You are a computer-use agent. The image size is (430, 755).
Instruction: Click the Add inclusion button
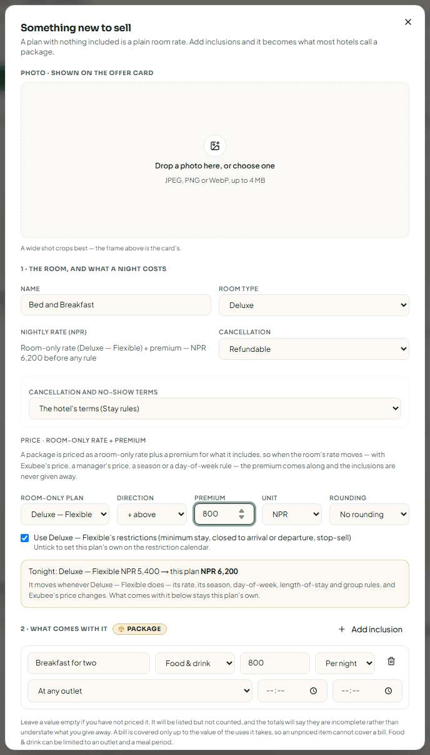(x=370, y=629)
